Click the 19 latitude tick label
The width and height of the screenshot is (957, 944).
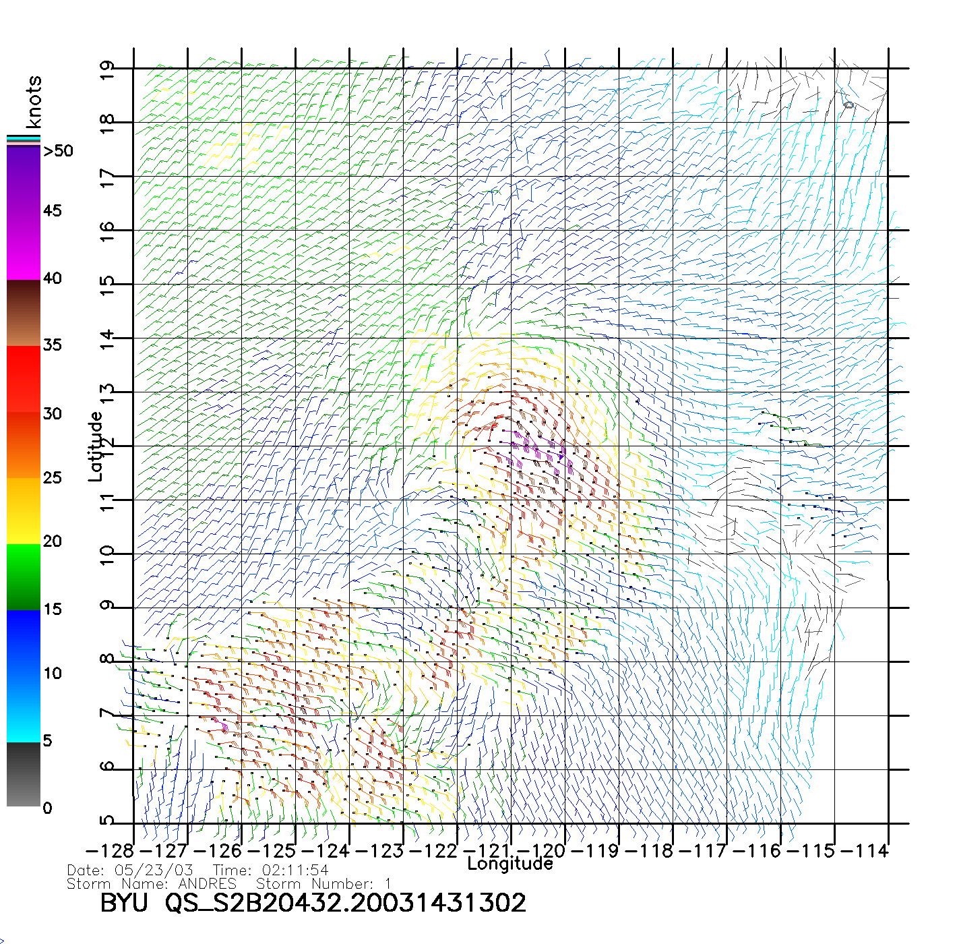click(x=107, y=70)
